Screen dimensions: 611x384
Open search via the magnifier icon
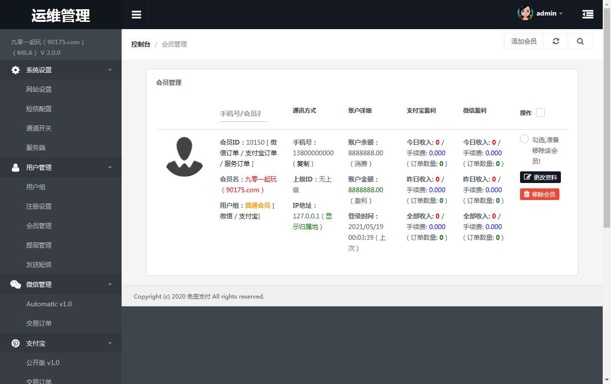[x=580, y=41]
